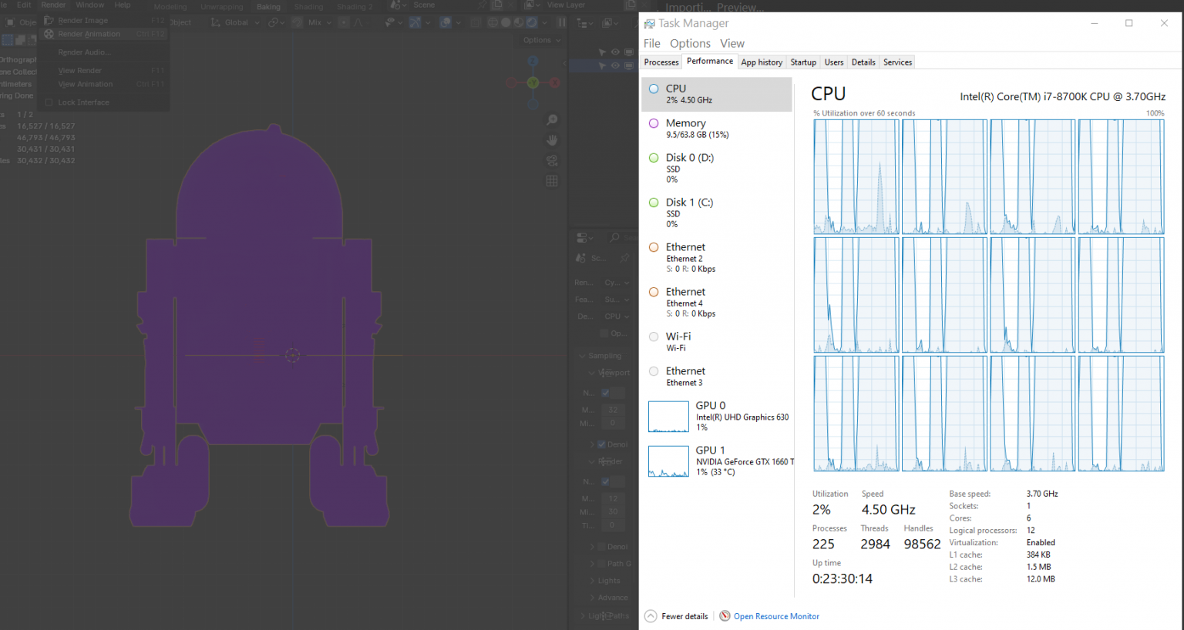Click the pan hand icon in viewport sidebar
Screen dimensions: 1184x630
pos(552,140)
